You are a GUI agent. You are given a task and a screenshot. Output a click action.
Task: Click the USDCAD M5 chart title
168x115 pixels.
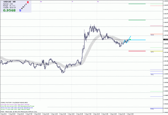(x=9, y=2)
